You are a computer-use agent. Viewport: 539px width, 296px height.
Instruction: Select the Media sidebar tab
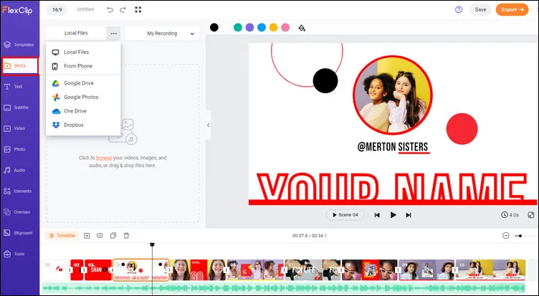(x=19, y=66)
